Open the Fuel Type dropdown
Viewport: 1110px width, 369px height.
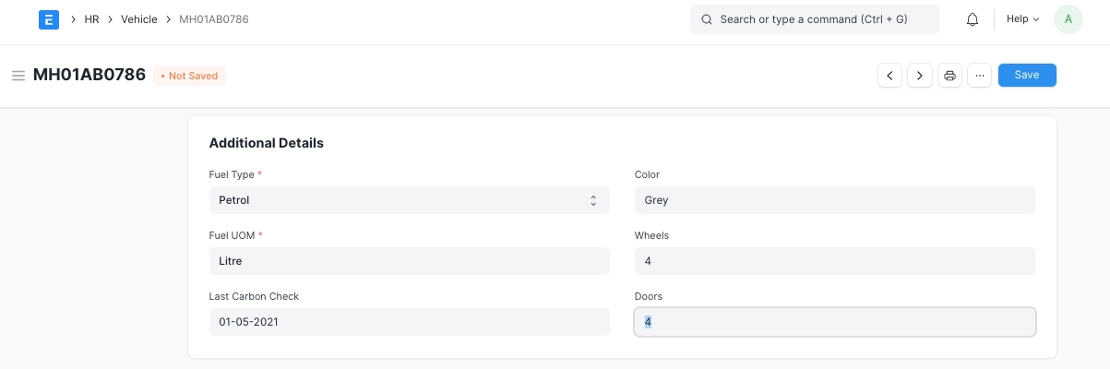409,200
